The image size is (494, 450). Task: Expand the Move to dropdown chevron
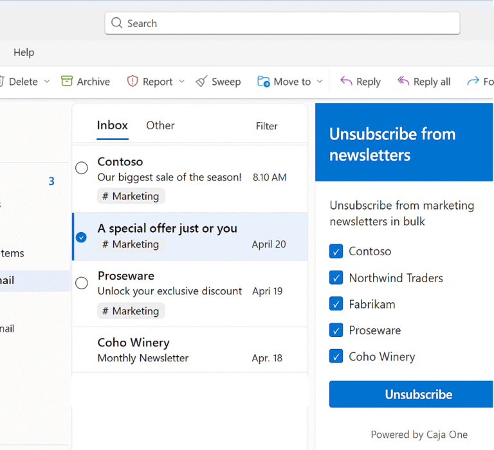point(320,81)
